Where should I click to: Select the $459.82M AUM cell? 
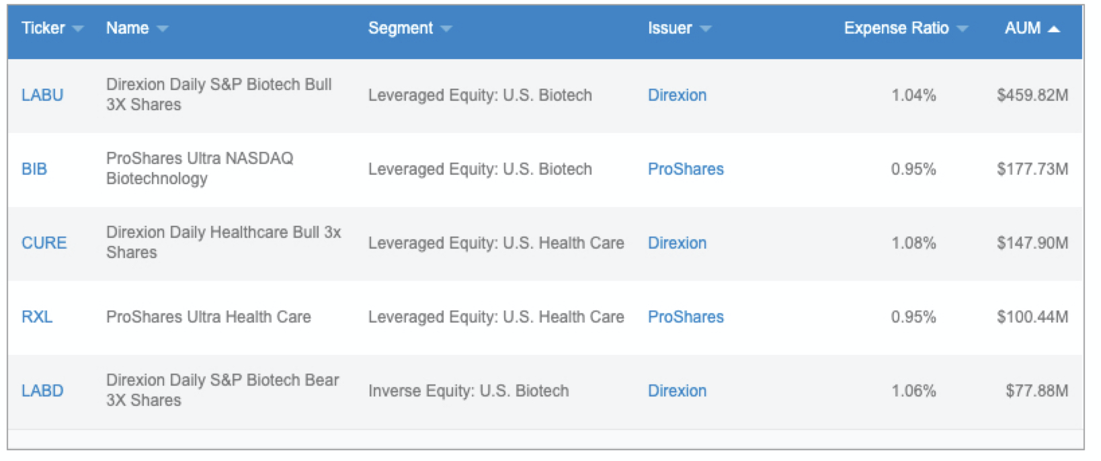point(1032,95)
